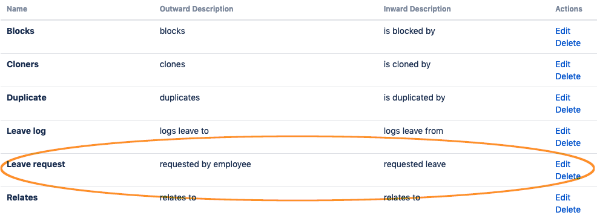Edit the Relates link type
597x218 pixels.
coord(562,197)
